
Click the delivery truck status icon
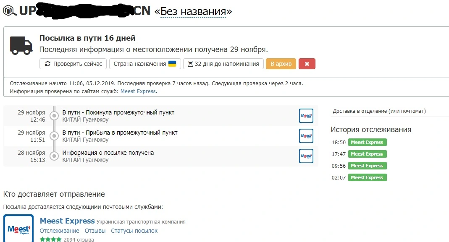21,45
